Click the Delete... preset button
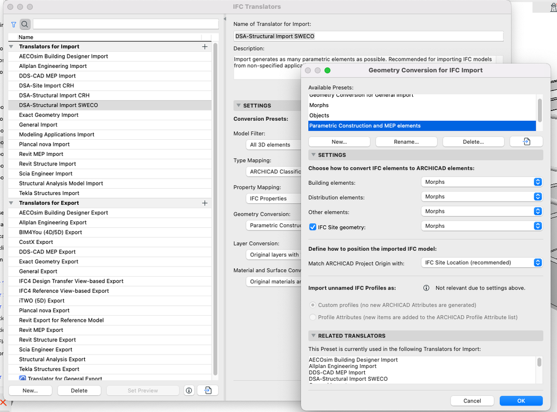Screen dimensions: 557x412 tap(473, 141)
